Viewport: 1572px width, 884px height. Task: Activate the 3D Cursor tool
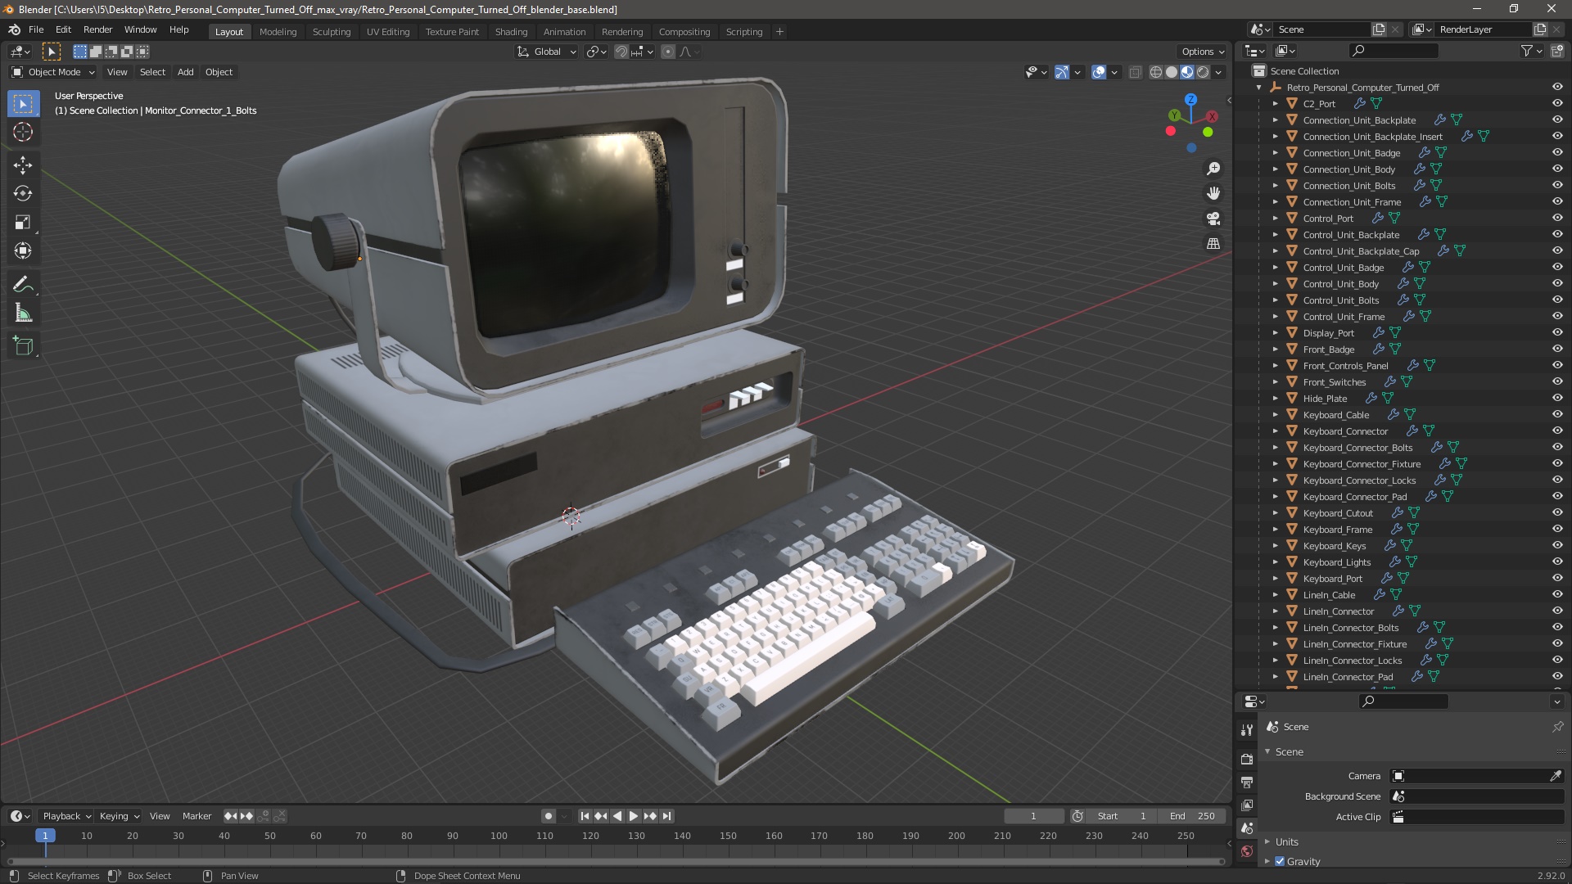coord(23,132)
